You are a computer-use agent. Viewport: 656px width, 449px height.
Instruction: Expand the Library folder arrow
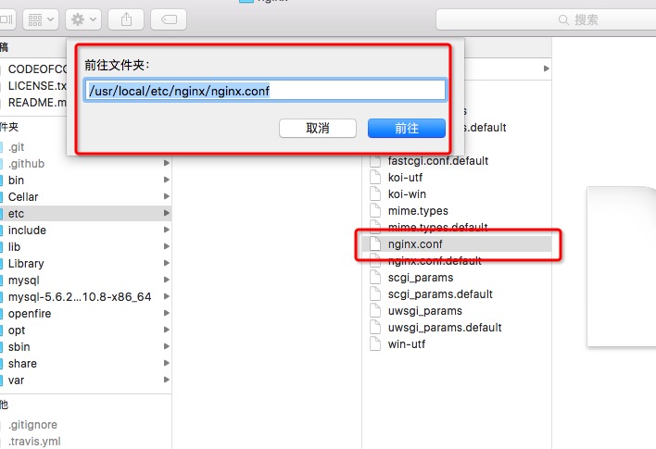pyautogui.click(x=167, y=263)
